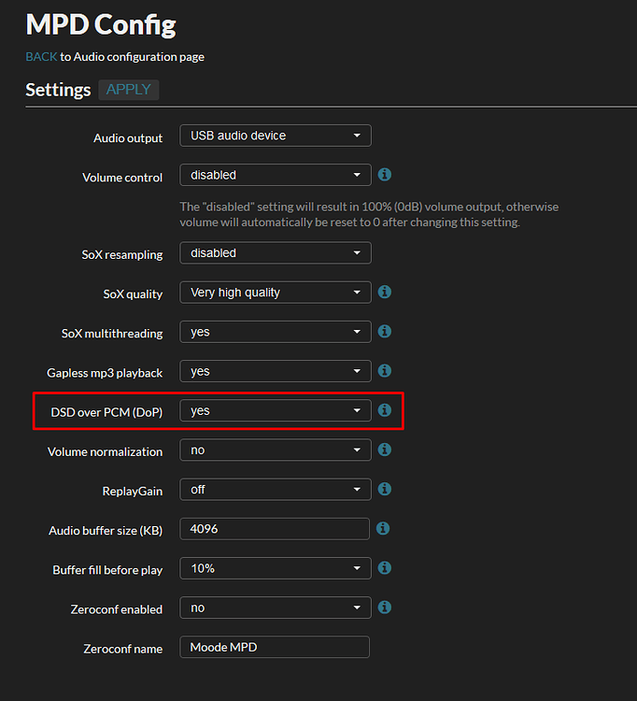
Task: Click ReplayGain info icon
Action: click(385, 489)
